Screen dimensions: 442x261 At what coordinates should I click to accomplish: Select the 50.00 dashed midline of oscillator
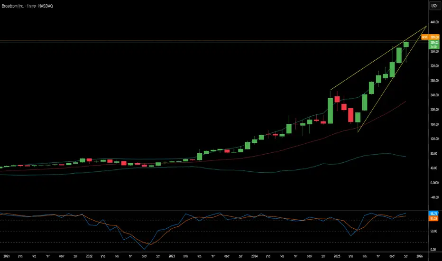(x=214, y=232)
